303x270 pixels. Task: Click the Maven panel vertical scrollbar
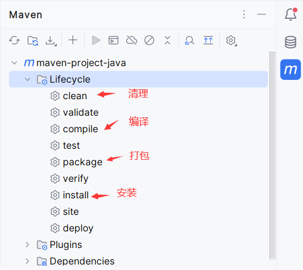273,155
